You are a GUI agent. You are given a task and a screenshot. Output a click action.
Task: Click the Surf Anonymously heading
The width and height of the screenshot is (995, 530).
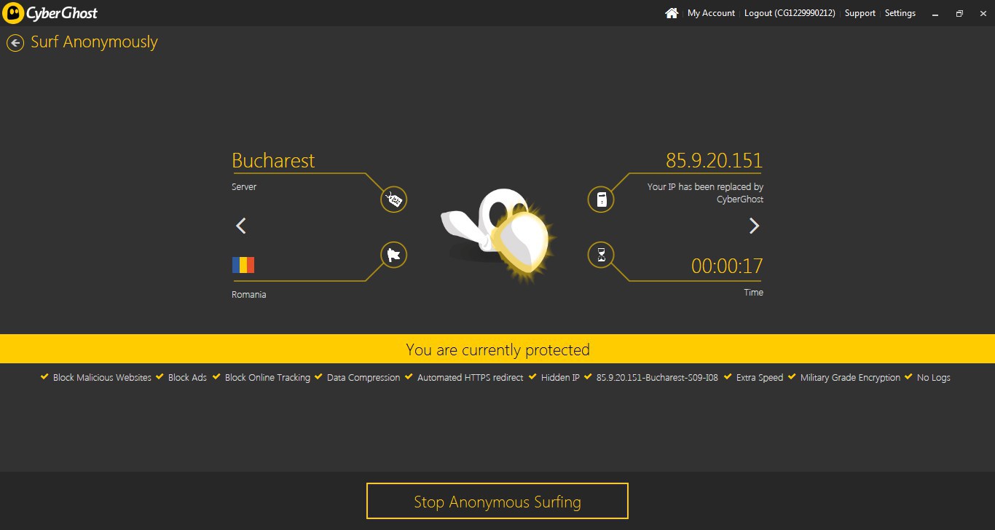(x=94, y=42)
